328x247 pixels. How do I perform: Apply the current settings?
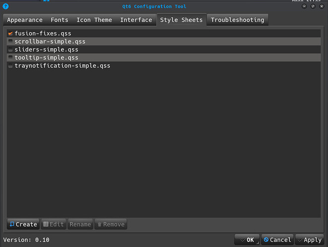point(309,240)
